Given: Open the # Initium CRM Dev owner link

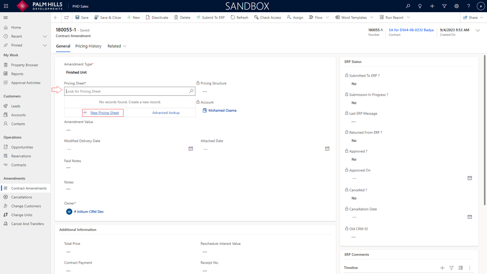Looking at the screenshot, I should [89, 212].
